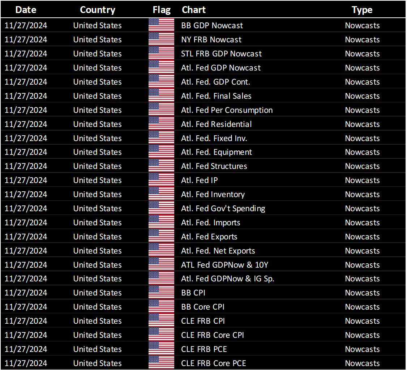
Task: Select the flag next to STL FRB GDP Nowcast
Action: [x=161, y=53]
